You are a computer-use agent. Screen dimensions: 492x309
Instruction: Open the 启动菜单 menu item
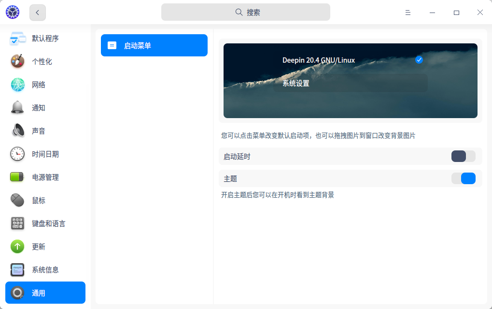[154, 45]
